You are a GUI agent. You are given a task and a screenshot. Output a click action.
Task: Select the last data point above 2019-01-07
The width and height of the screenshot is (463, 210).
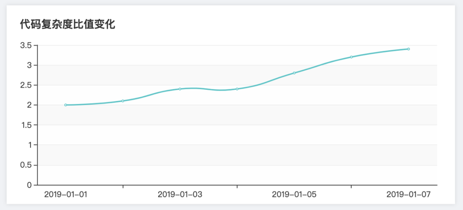pyautogui.click(x=409, y=49)
